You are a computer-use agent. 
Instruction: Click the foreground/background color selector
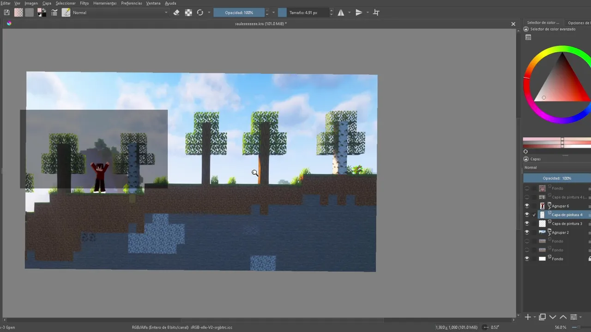(x=42, y=12)
